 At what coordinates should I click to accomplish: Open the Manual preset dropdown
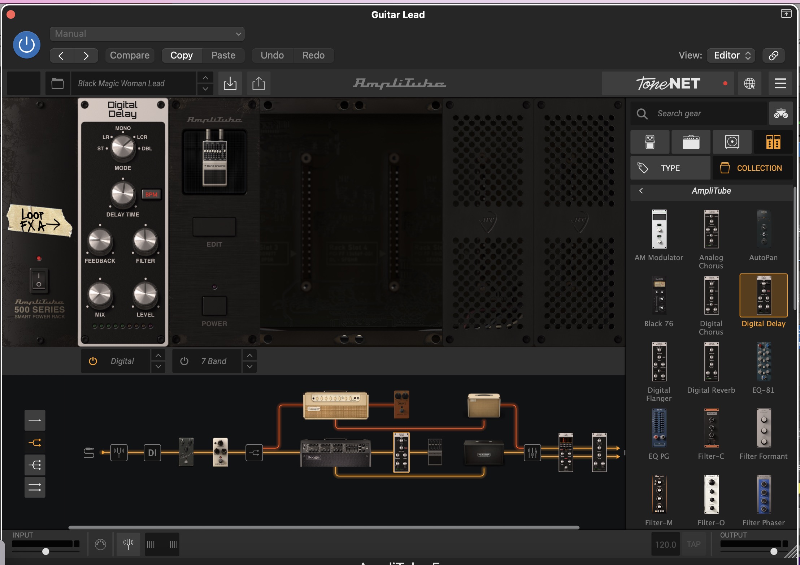[x=147, y=34]
